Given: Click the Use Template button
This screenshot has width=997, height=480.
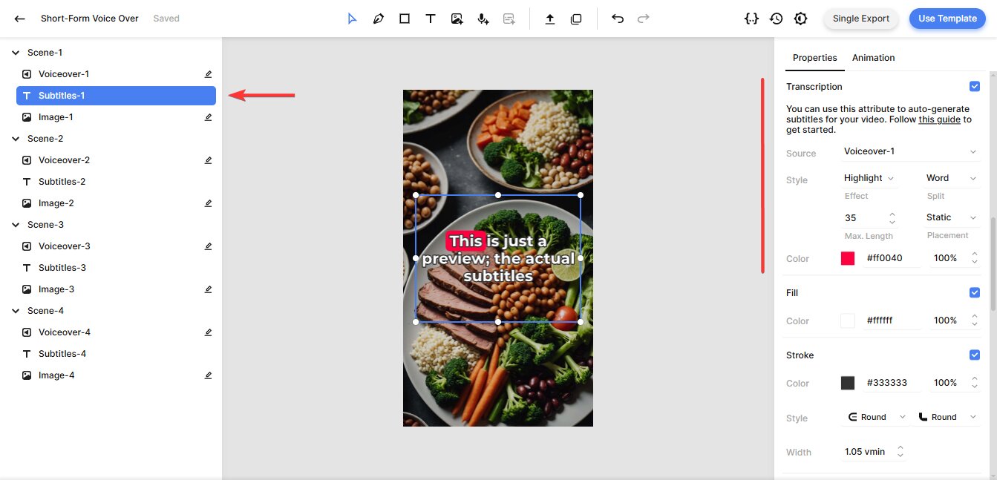Looking at the screenshot, I should (x=947, y=19).
